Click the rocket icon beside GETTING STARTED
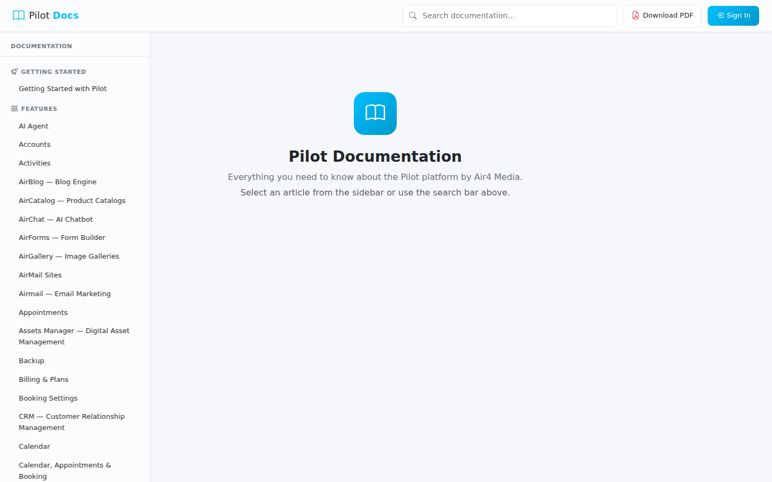772x482 pixels. tap(13, 71)
